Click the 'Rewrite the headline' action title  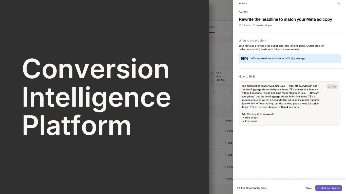pos(285,19)
